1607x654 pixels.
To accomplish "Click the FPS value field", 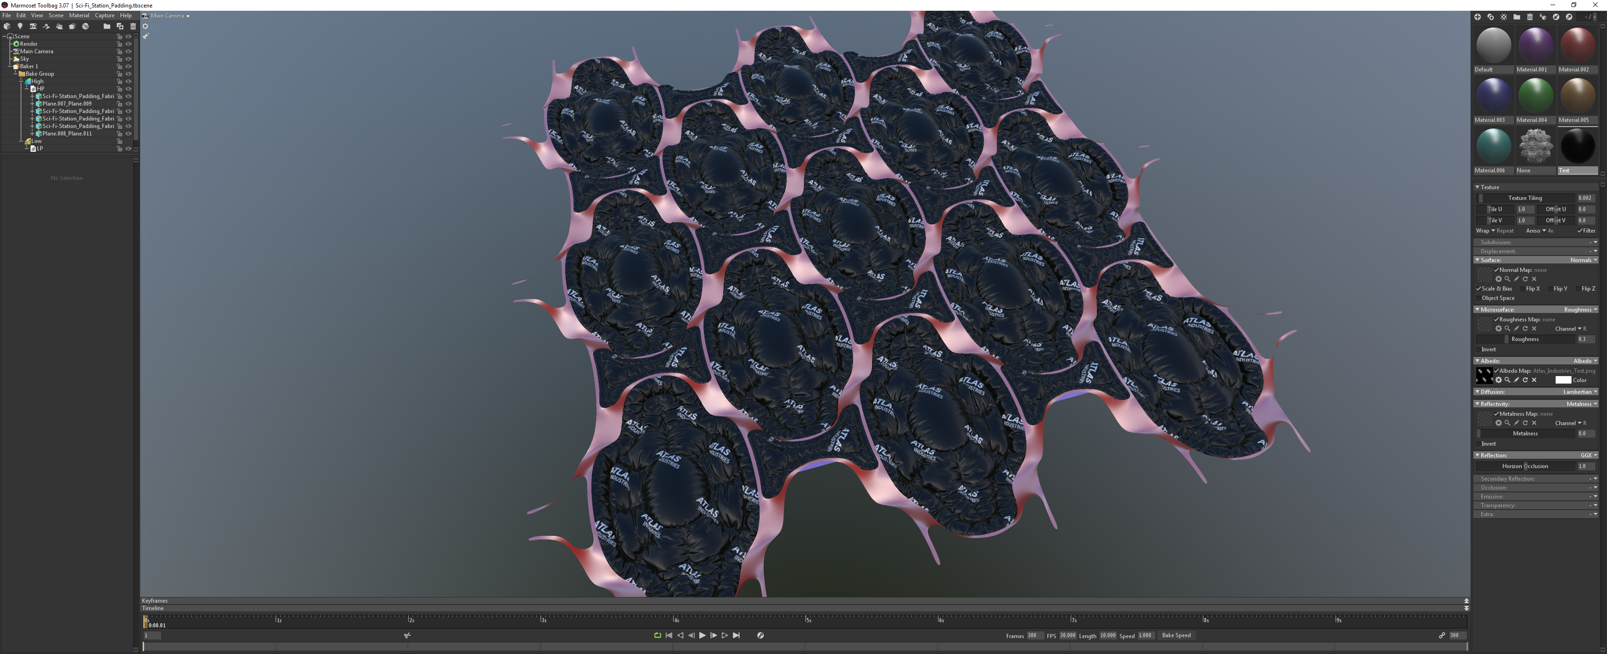I will [1068, 635].
